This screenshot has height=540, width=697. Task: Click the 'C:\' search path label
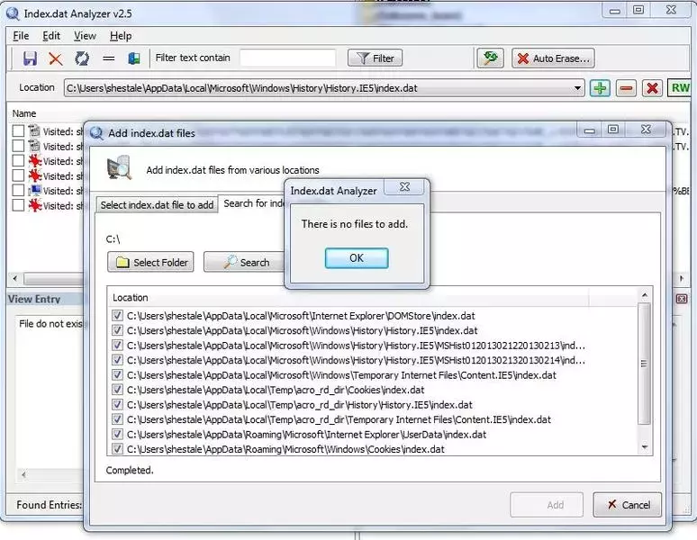coord(113,238)
